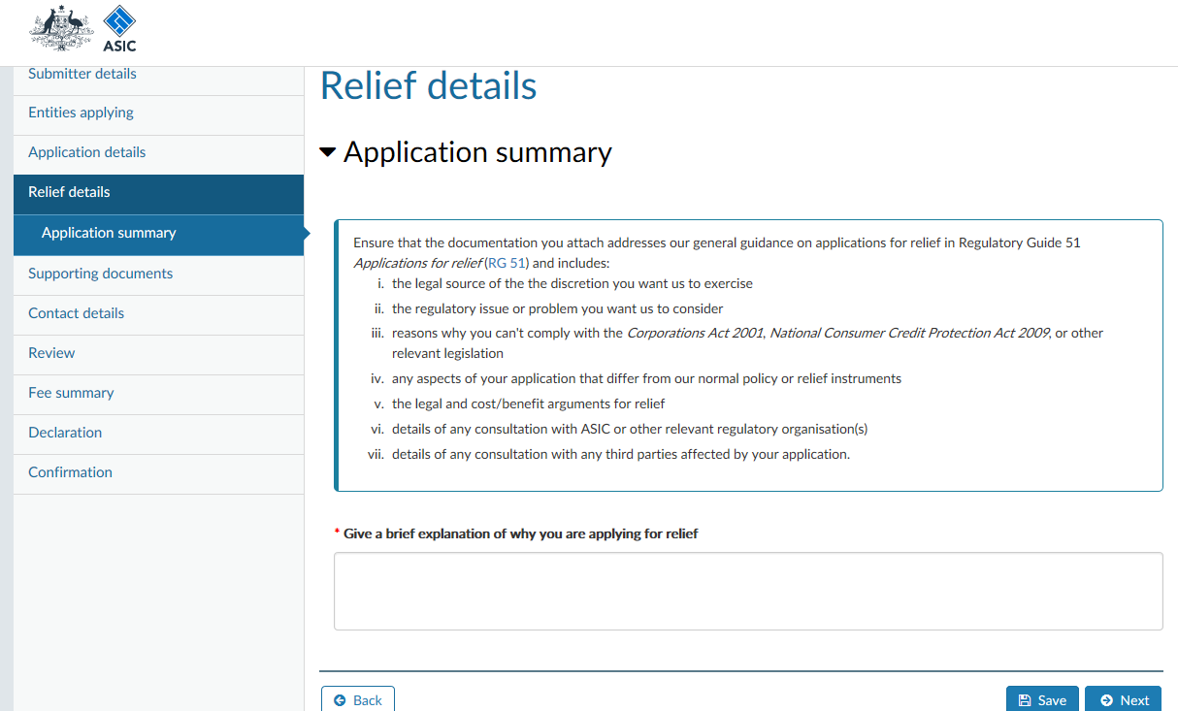Screen dimensions: 1178x711
Task: Click the arrow icon on Next button
Action: point(1107,700)
